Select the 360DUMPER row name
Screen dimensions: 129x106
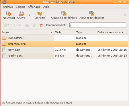click(16, 38)
